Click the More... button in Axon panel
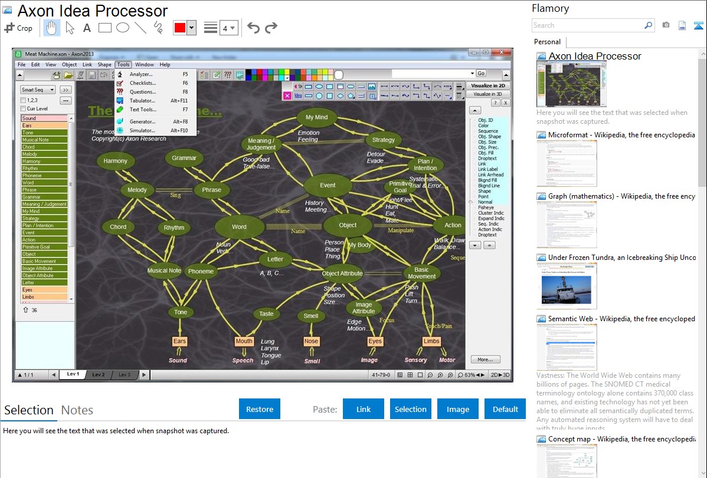 click(485, 360)
